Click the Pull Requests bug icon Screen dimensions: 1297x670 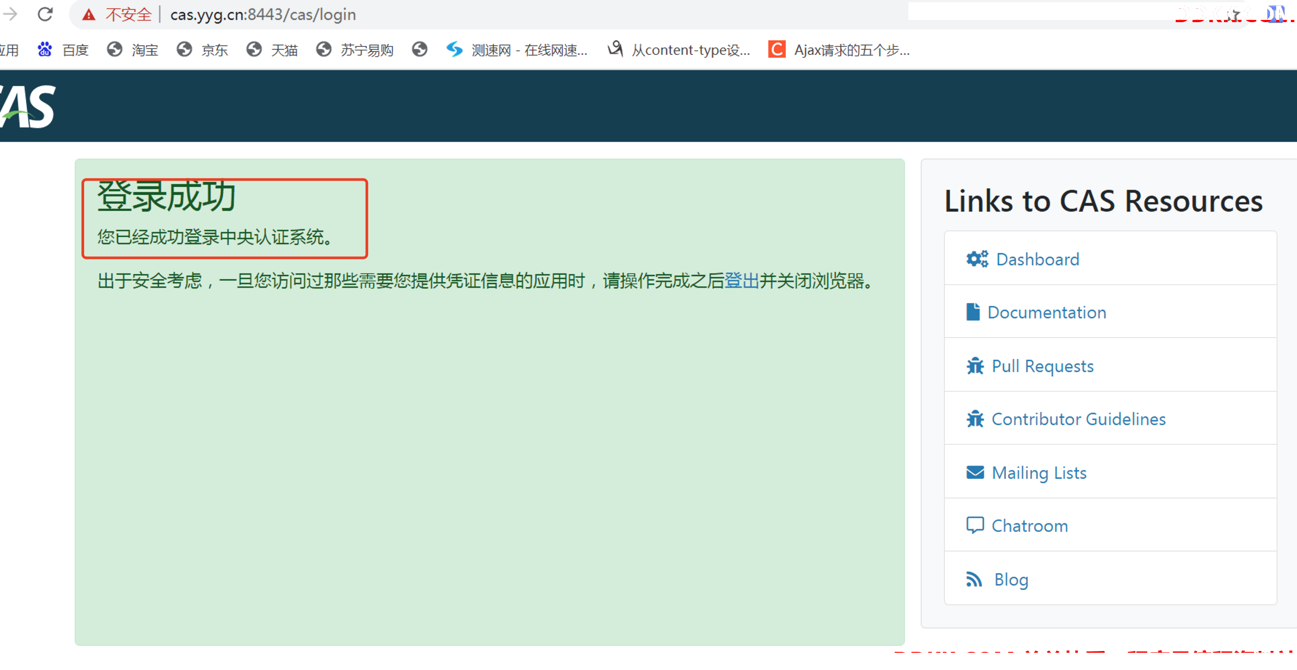click(x=975, y=366)
